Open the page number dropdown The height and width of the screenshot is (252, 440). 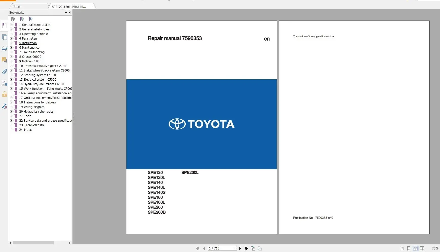point(235,248)
